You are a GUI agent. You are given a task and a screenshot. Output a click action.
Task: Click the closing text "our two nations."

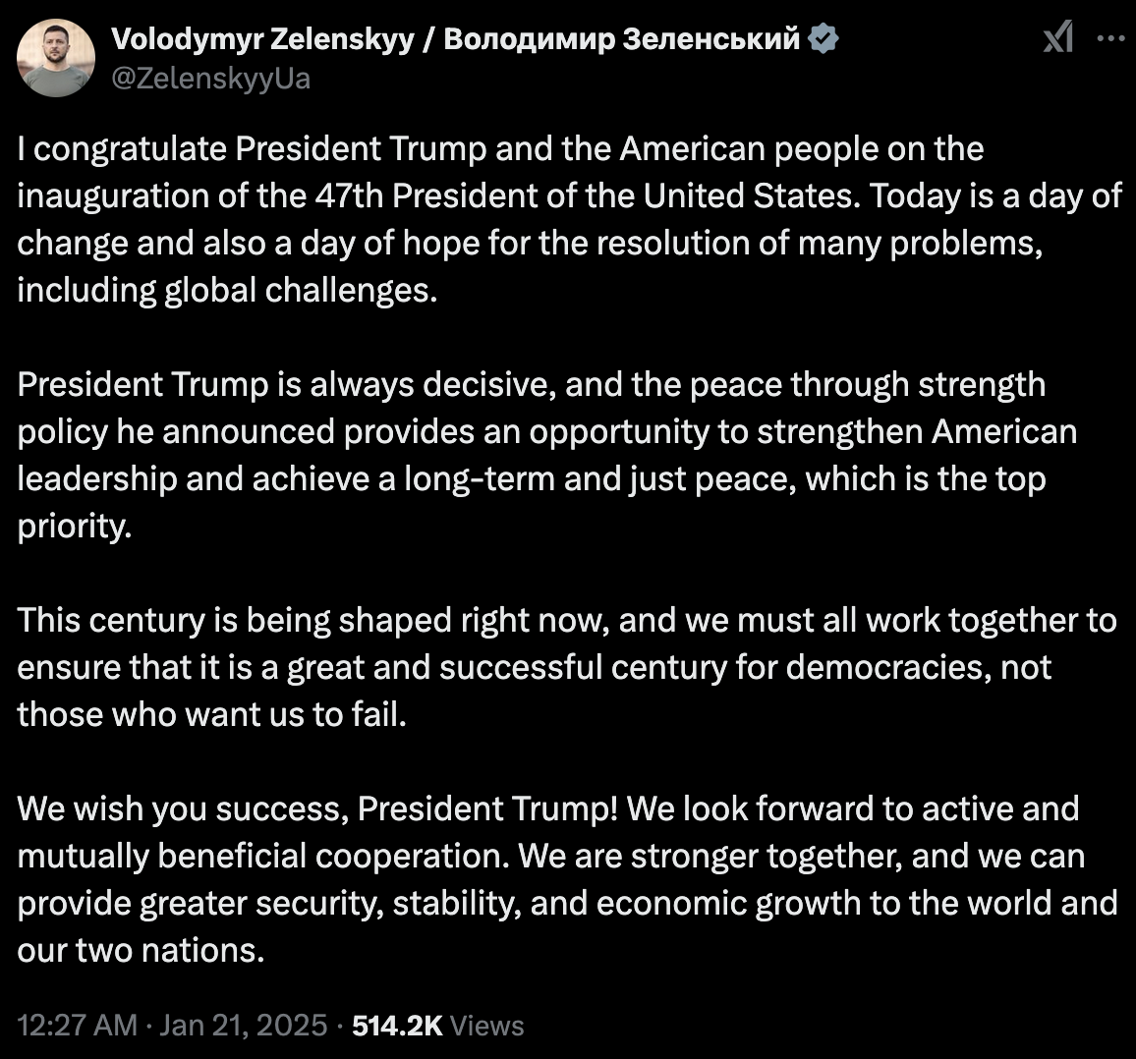[141, 950]
